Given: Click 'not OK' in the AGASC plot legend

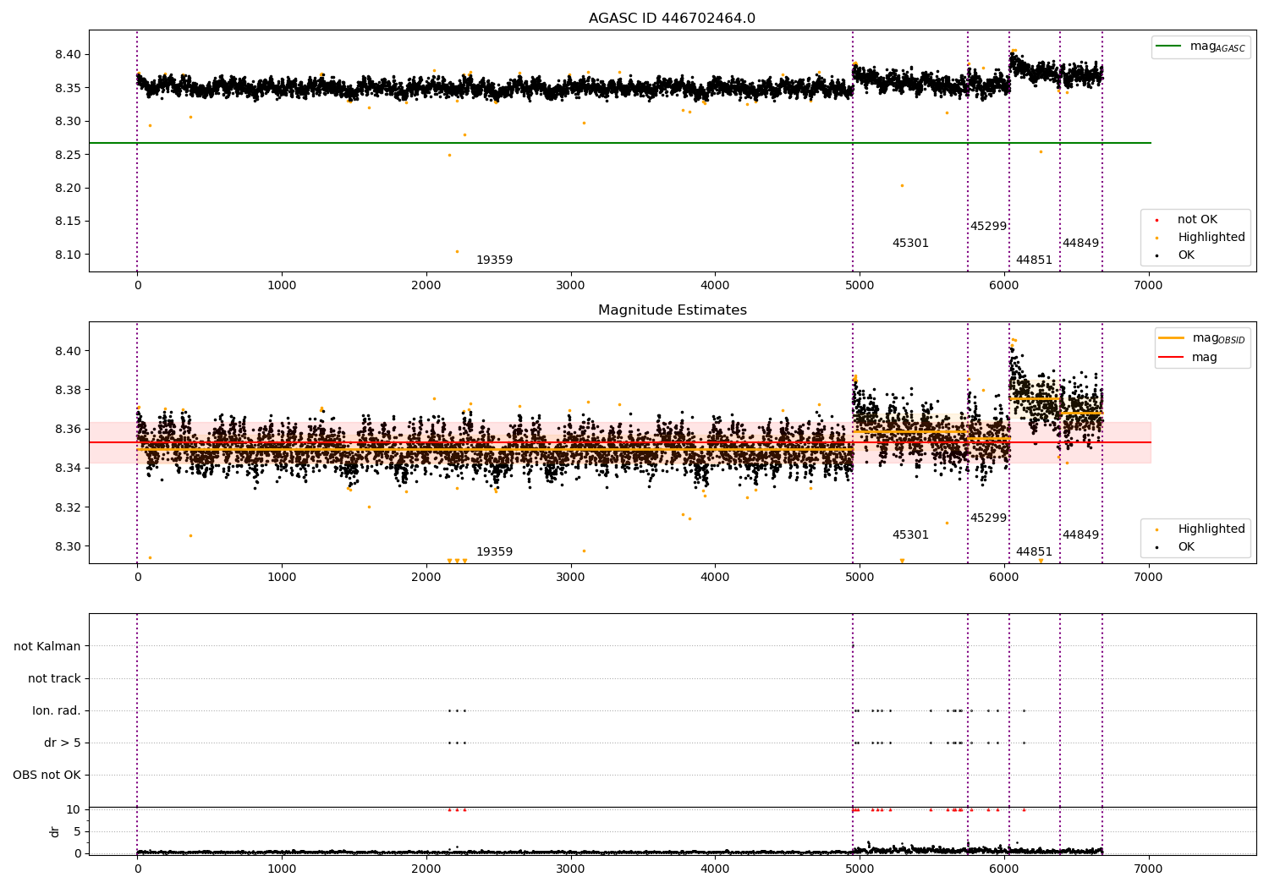Looking at the screenshot, I should point(1197,220).
